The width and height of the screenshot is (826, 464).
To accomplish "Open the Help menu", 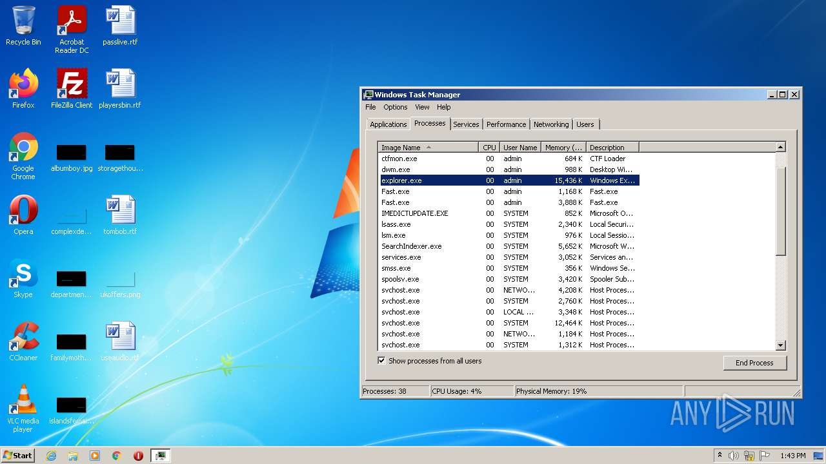I will click(x=443, y=107).
